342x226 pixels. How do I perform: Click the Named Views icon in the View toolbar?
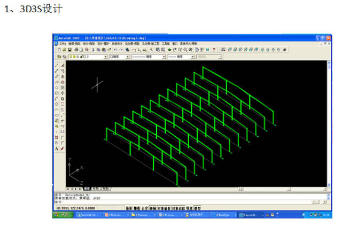click(223, 50)
